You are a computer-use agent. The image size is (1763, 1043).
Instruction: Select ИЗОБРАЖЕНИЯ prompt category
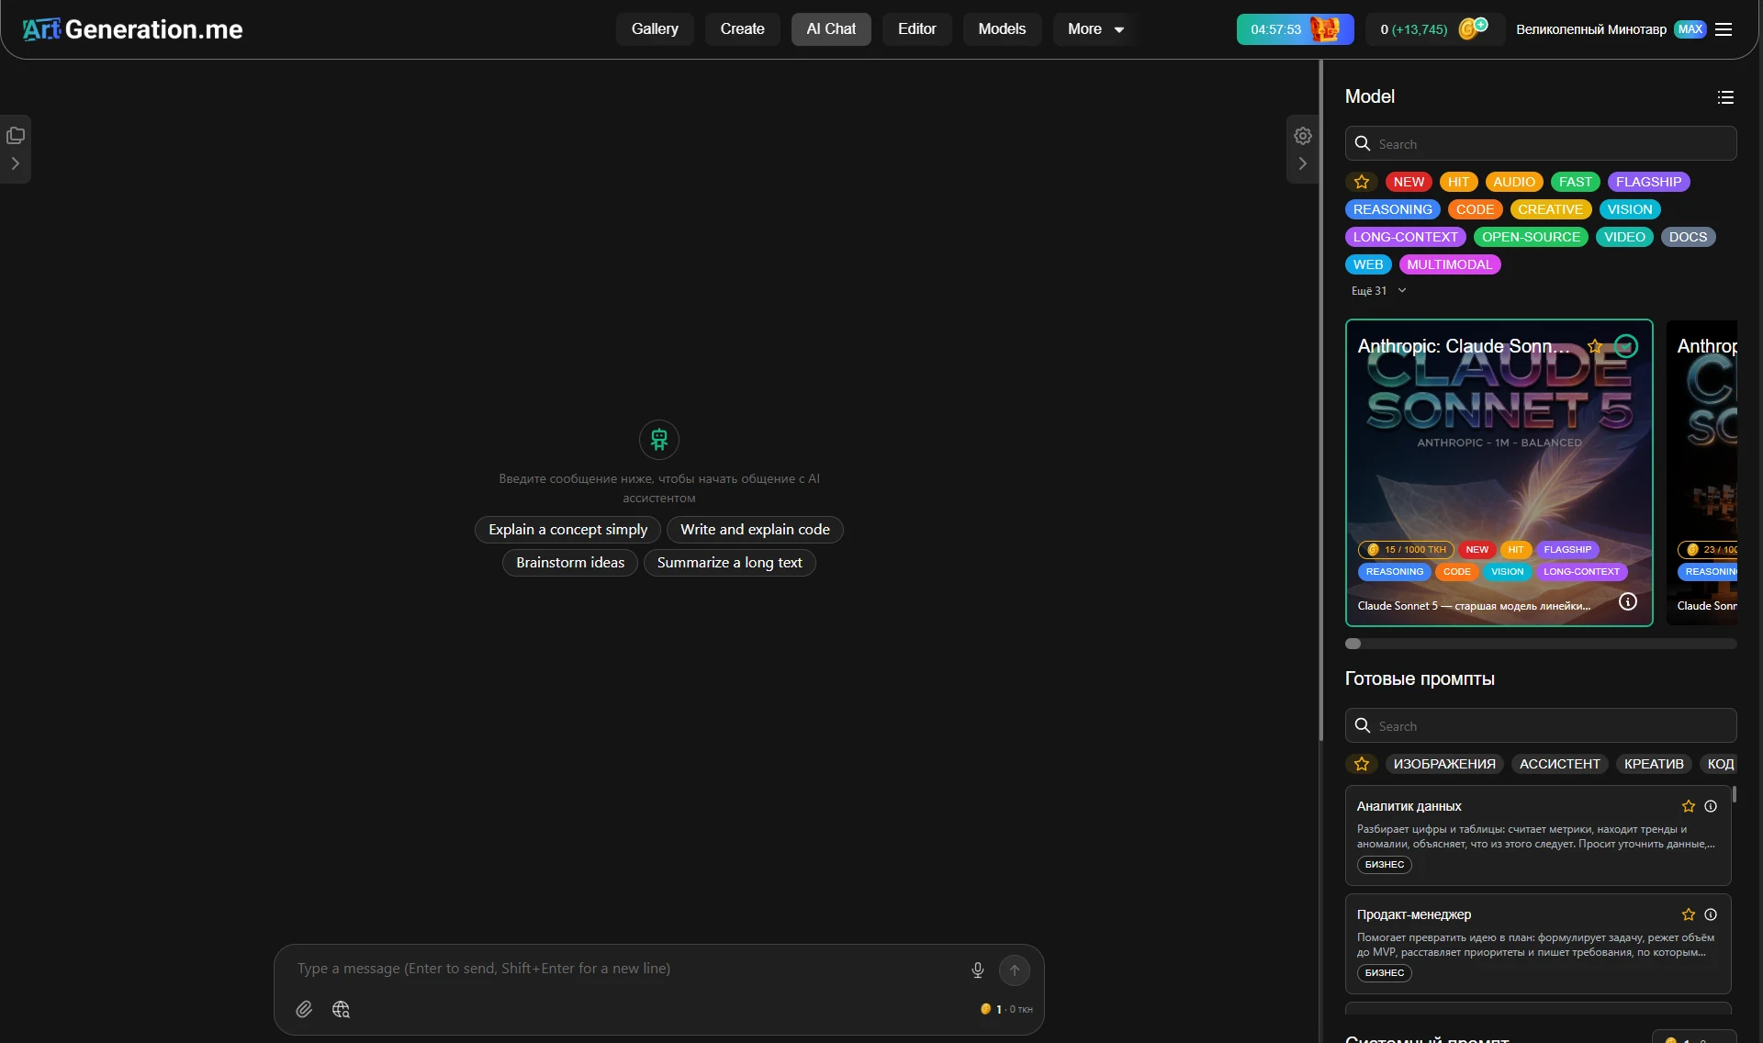[1444, 764]
